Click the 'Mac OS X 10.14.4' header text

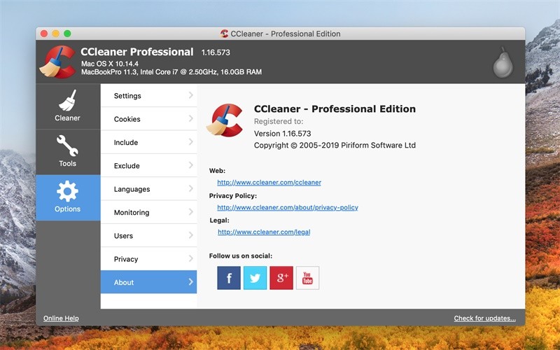(110, 64)
